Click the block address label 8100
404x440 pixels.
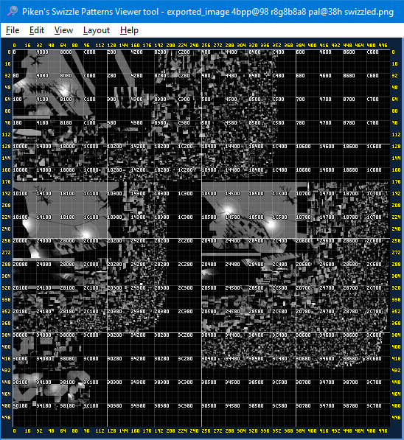click(x=66, y=99)
